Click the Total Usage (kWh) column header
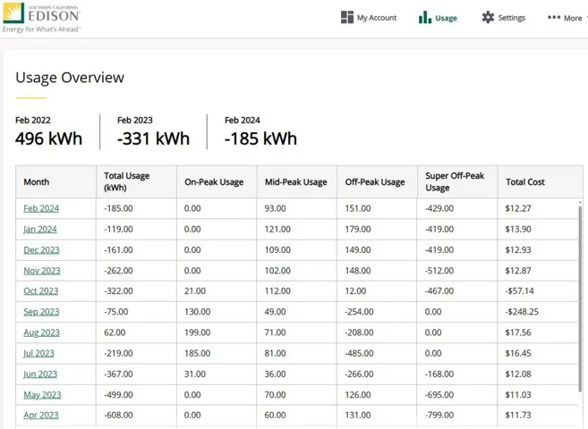Screen dimensions: 588x429 pyautogui.click(x=136, y=182)
